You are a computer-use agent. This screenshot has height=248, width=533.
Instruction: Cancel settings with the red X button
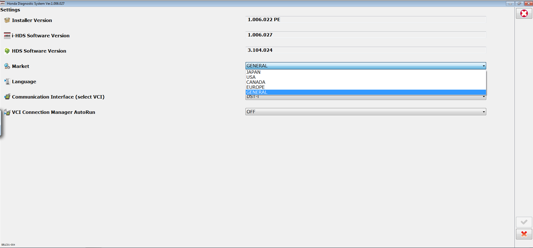click(x=524, y=234)
